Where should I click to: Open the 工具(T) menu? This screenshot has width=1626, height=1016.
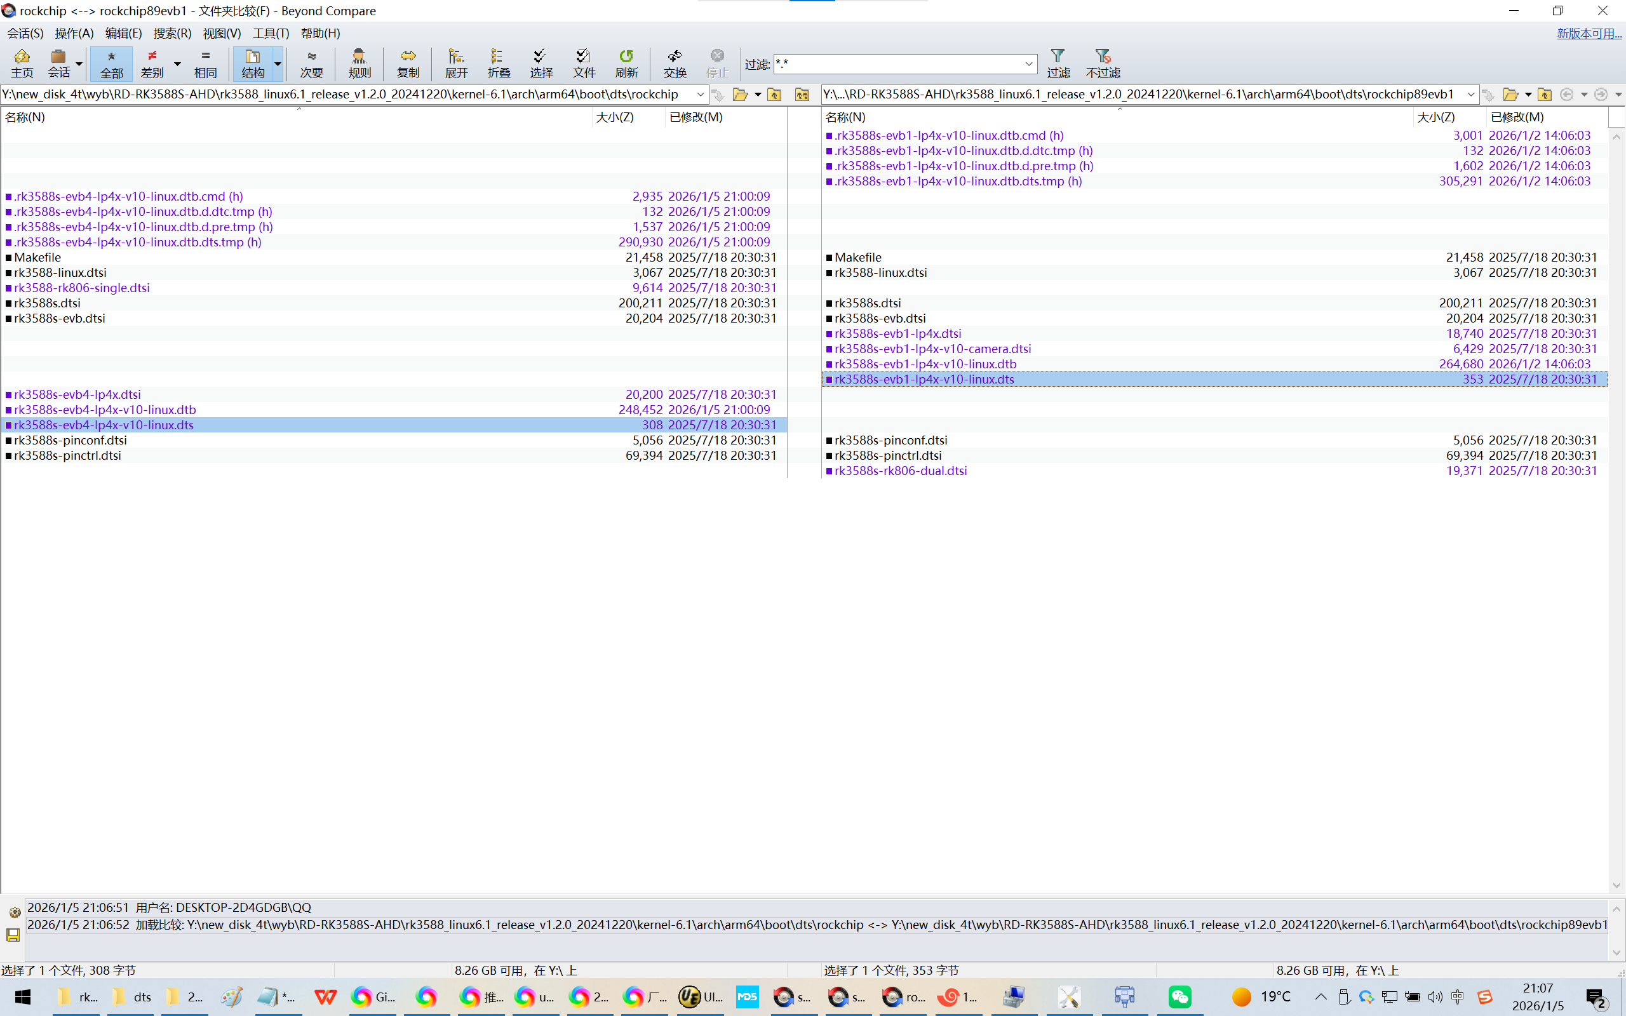[x=270, y=33]
